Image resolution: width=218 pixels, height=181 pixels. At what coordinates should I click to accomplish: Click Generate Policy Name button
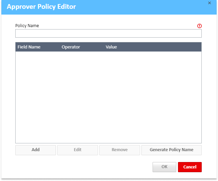point(171,150)
